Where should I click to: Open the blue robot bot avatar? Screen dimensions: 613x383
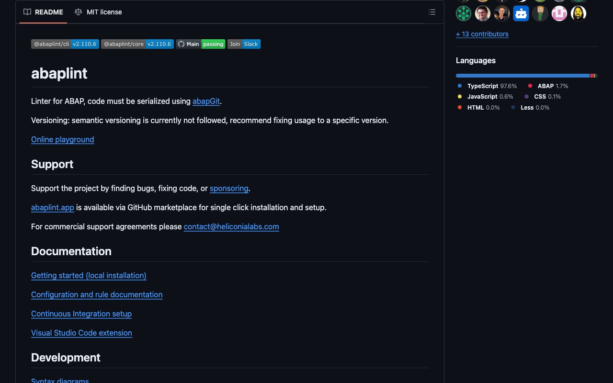point(521,13)
